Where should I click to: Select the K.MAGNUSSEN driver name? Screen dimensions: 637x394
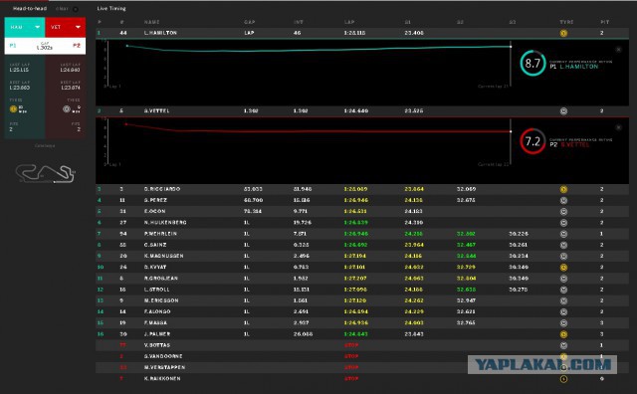click(163, 257)
